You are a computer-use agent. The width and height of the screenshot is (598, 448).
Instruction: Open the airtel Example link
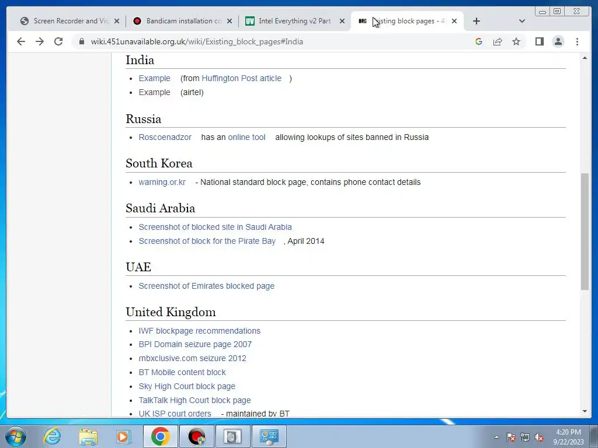point(154,92)
